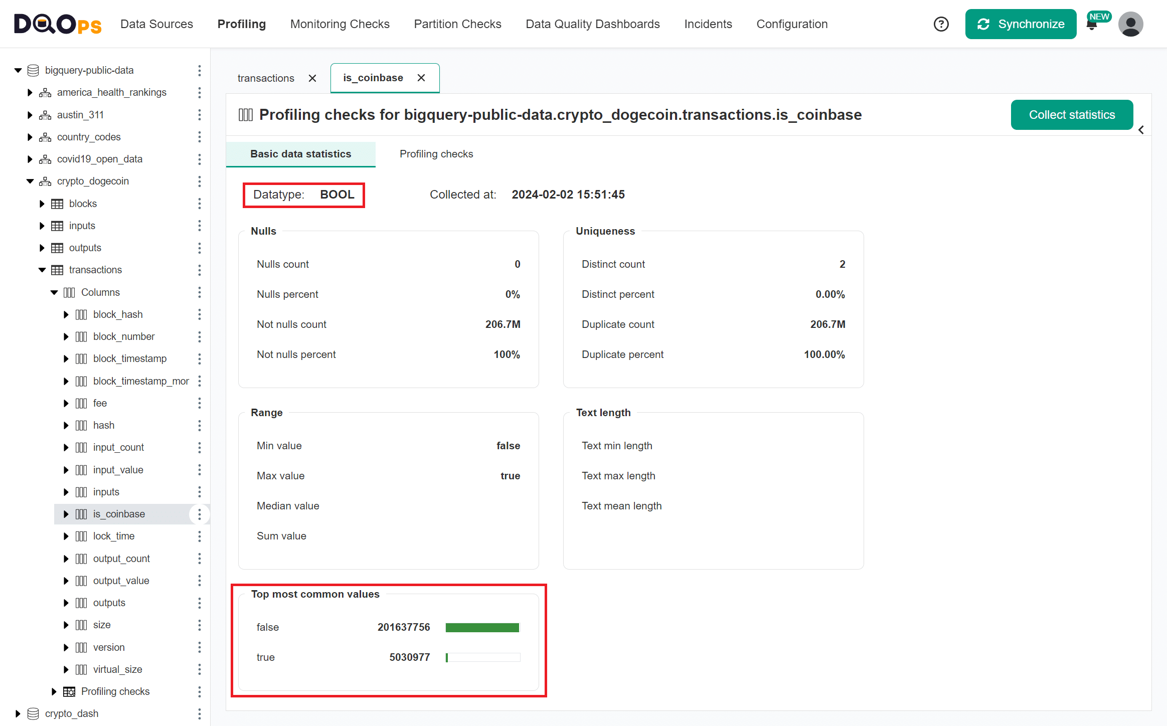Collapse the Columns tree node
This screenshot has height=726, width=1167.
(x=54, y=292)
